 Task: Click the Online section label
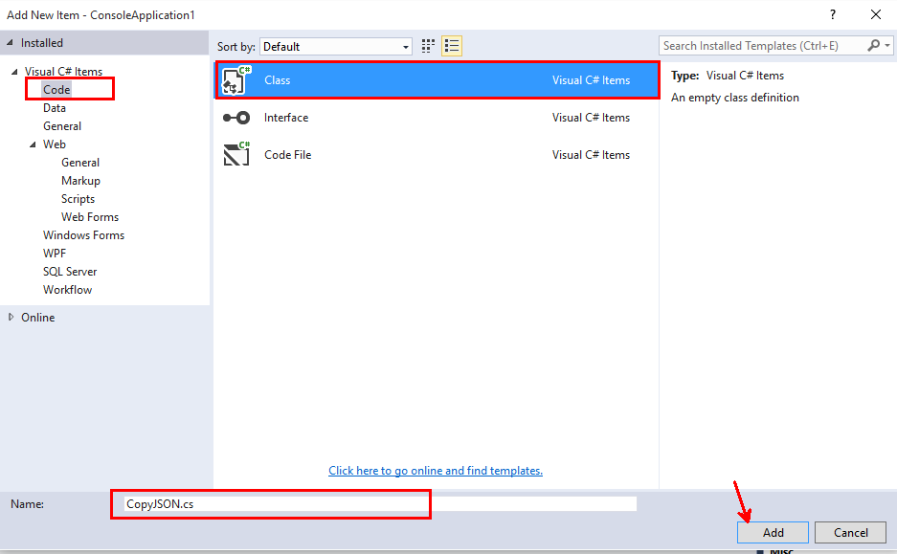(x=37, y=318)
